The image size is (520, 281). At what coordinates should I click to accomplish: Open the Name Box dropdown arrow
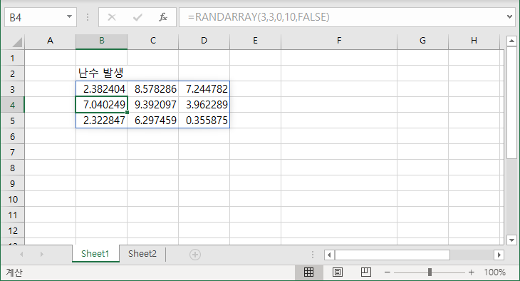[69, 16]
